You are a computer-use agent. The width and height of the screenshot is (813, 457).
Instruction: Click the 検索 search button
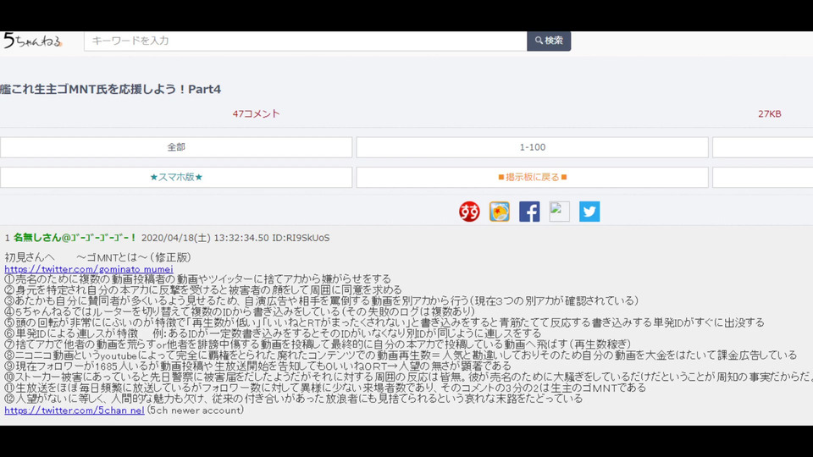click(x=549, y=41)
